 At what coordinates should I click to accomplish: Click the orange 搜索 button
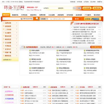tap(77, 19)
